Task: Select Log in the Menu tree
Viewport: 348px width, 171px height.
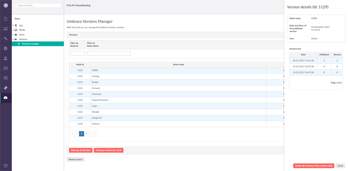Action: point(20,26)
